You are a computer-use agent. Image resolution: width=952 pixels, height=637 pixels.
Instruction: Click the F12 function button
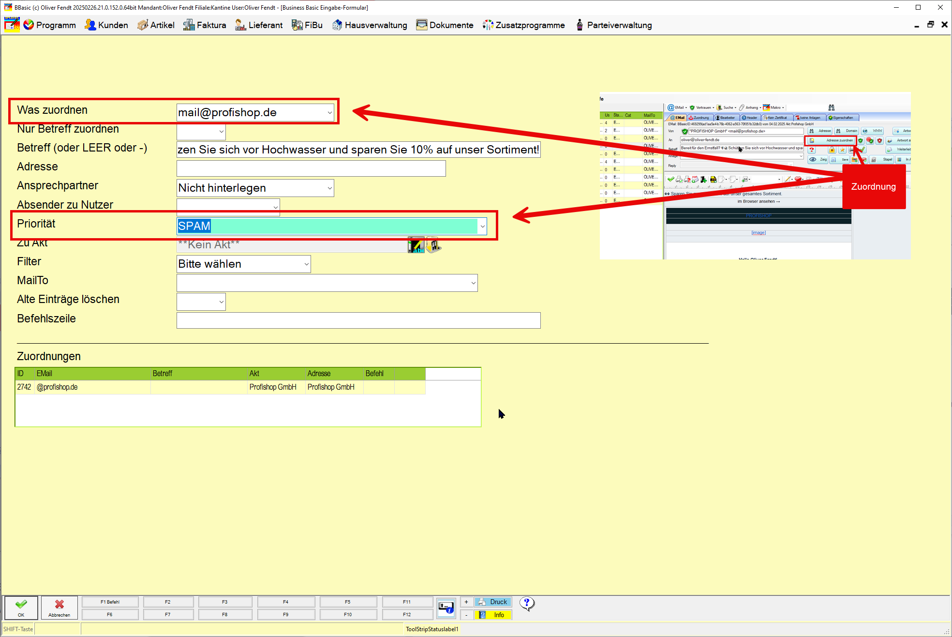click(x=407, y=615)
